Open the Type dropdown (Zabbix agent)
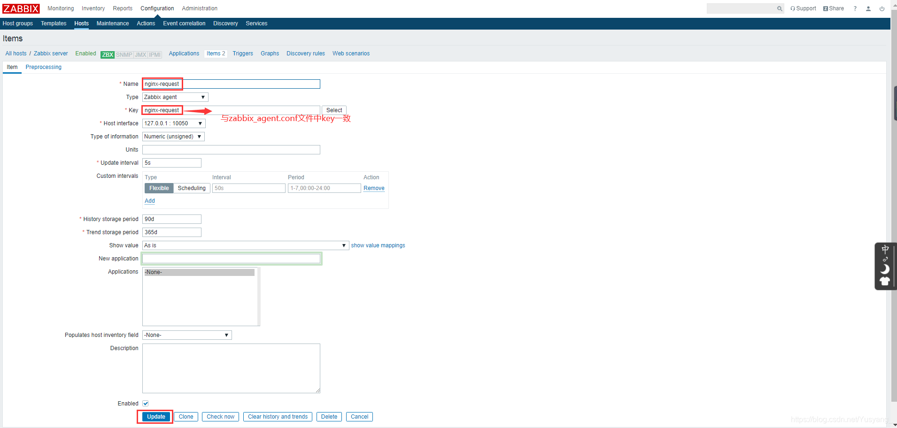Image resolution: width=897 pixels, height=428 pixels. click(x=175, y=97)
